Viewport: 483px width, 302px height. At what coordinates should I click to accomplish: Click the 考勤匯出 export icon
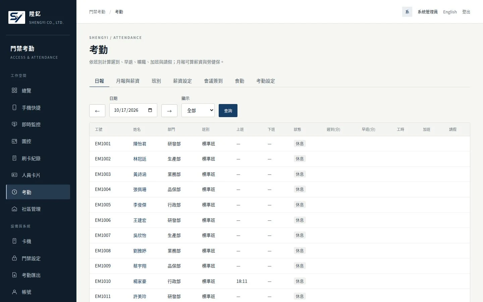point(14,275)
